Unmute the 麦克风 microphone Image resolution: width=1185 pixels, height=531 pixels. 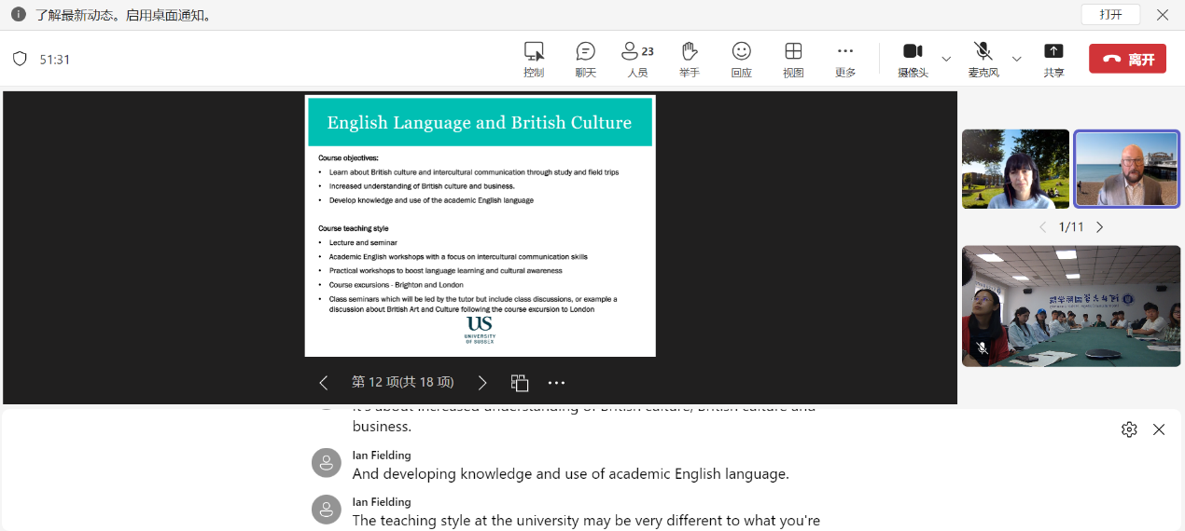983,59
